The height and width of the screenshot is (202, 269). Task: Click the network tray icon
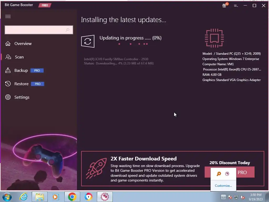point(236,197)
